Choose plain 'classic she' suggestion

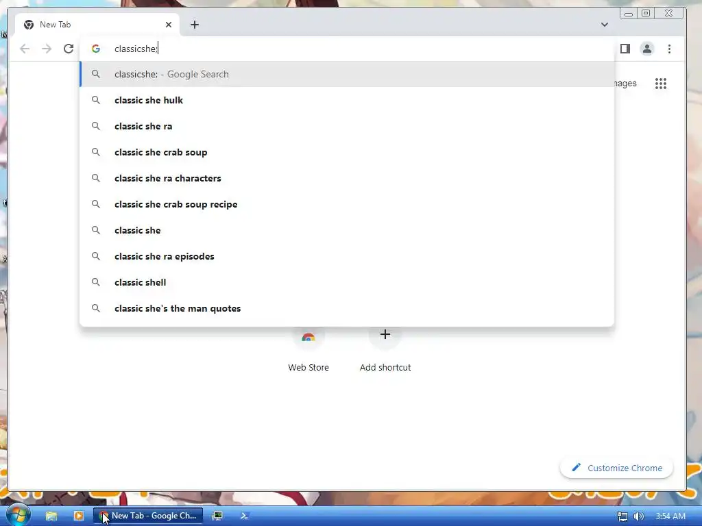(347, 230)
